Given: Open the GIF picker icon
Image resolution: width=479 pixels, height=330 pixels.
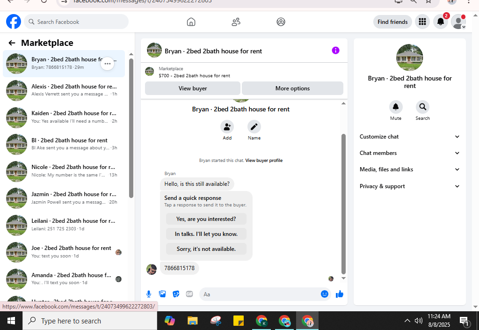Looking at the screenshot, I should coord(189,294).
